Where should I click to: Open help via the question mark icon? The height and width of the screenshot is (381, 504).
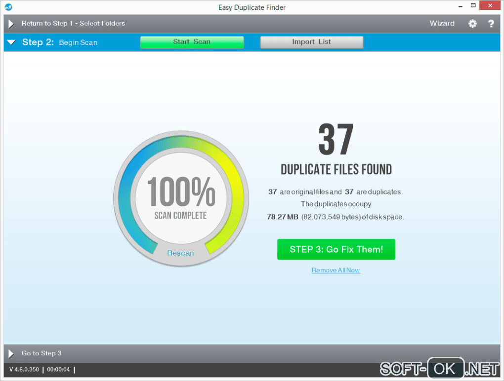[491, 23]
